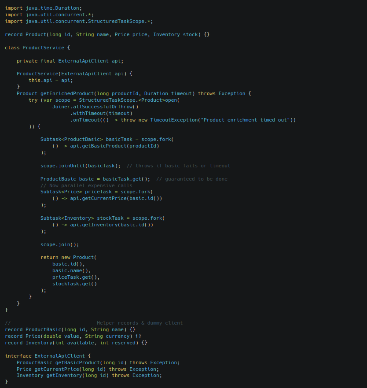Click the 'import java.time.Duration;' line
Screen dimensions: 367x388
pos(43,8)
